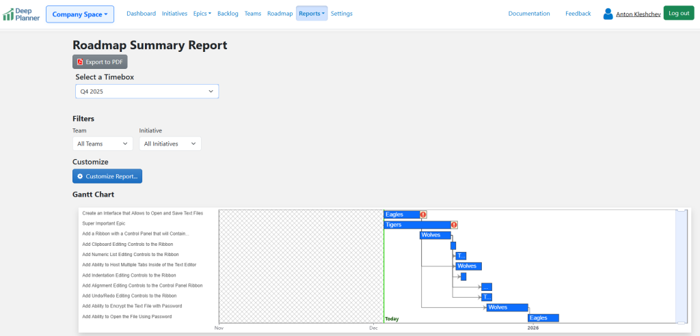Click the user profile avatar icon

[608, 14]
